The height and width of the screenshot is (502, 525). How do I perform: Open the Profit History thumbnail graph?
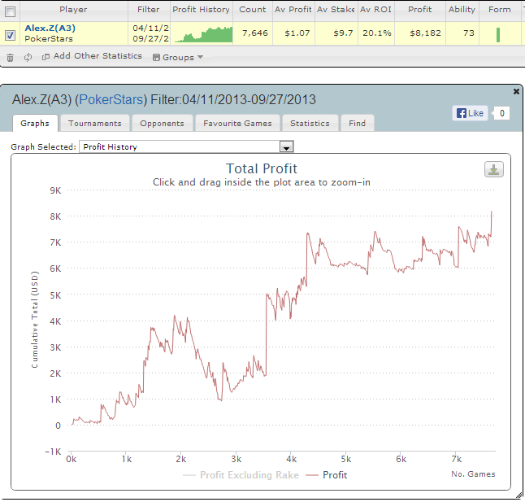tap(203, 34)
